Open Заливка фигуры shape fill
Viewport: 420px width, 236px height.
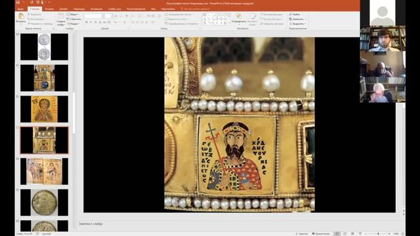[272, 14]
